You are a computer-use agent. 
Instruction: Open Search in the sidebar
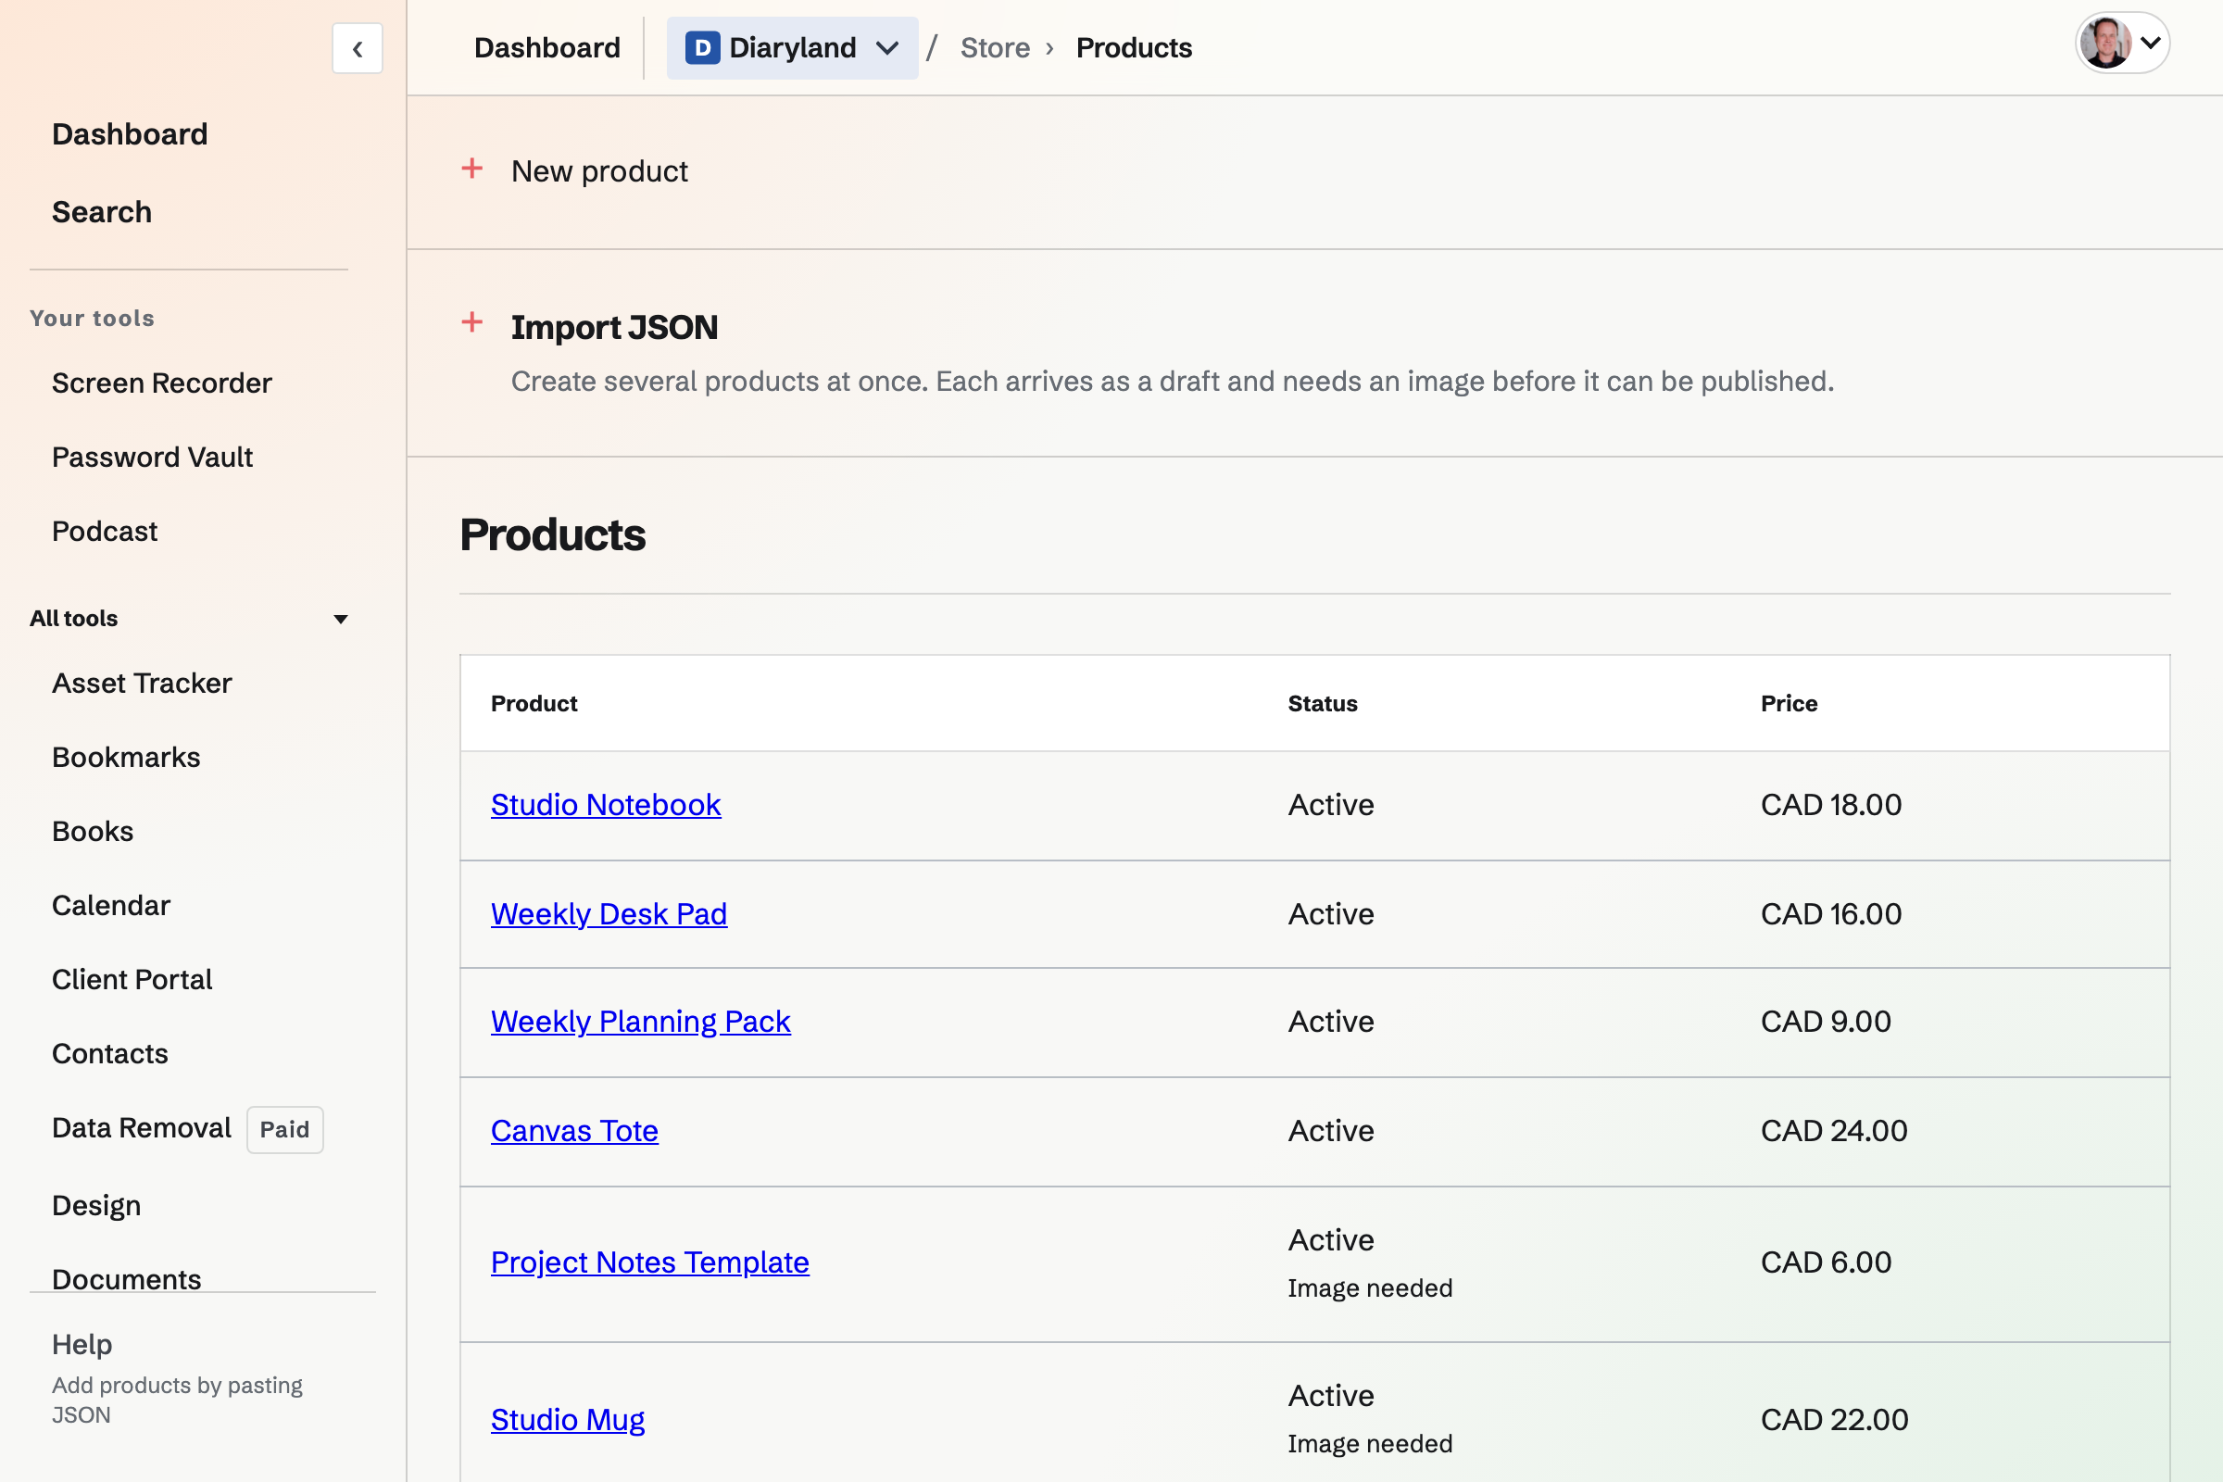pos(101,212)
